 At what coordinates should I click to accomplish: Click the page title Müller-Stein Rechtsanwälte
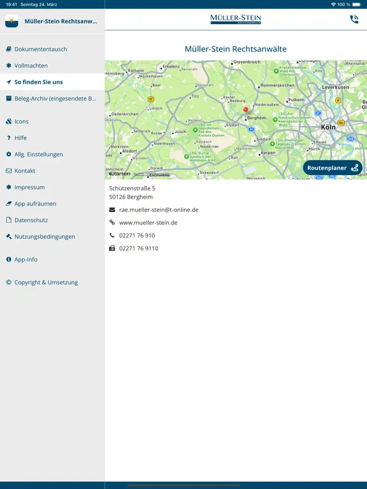point(236,49)
